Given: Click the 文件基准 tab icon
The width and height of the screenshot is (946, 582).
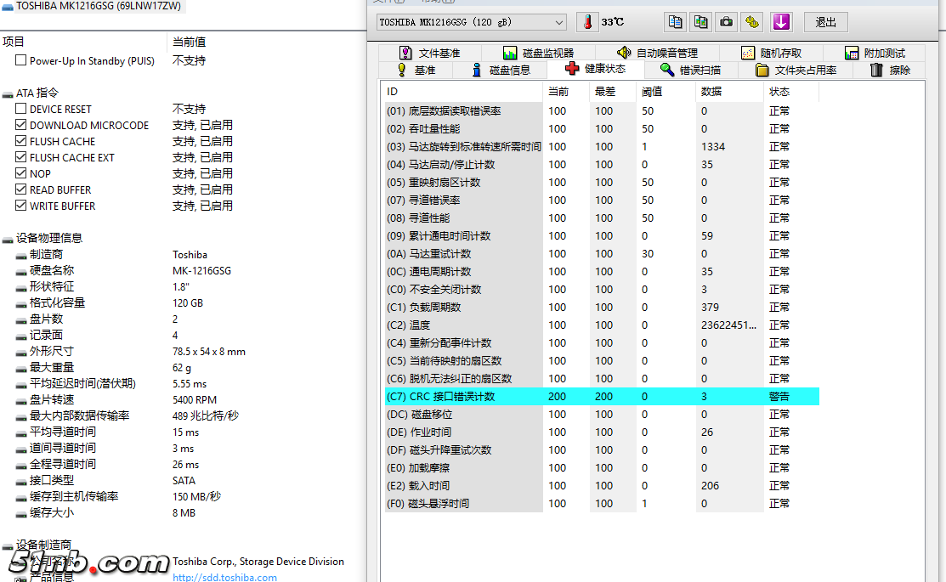Looking at the screenshot, I should [405, 53].
